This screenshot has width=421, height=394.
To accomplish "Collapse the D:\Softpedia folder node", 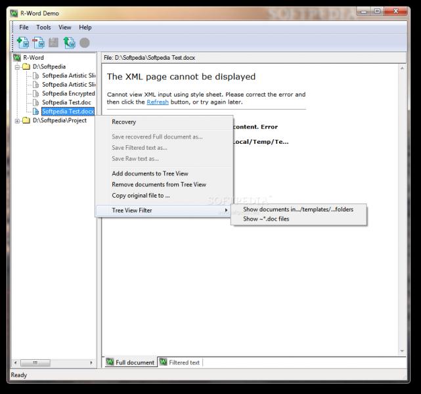I will [x=18, y=67].
